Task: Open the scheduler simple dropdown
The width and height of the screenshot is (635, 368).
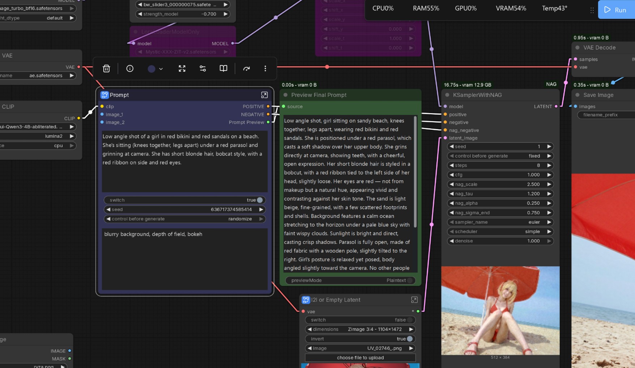Action: tap(500, 231)
